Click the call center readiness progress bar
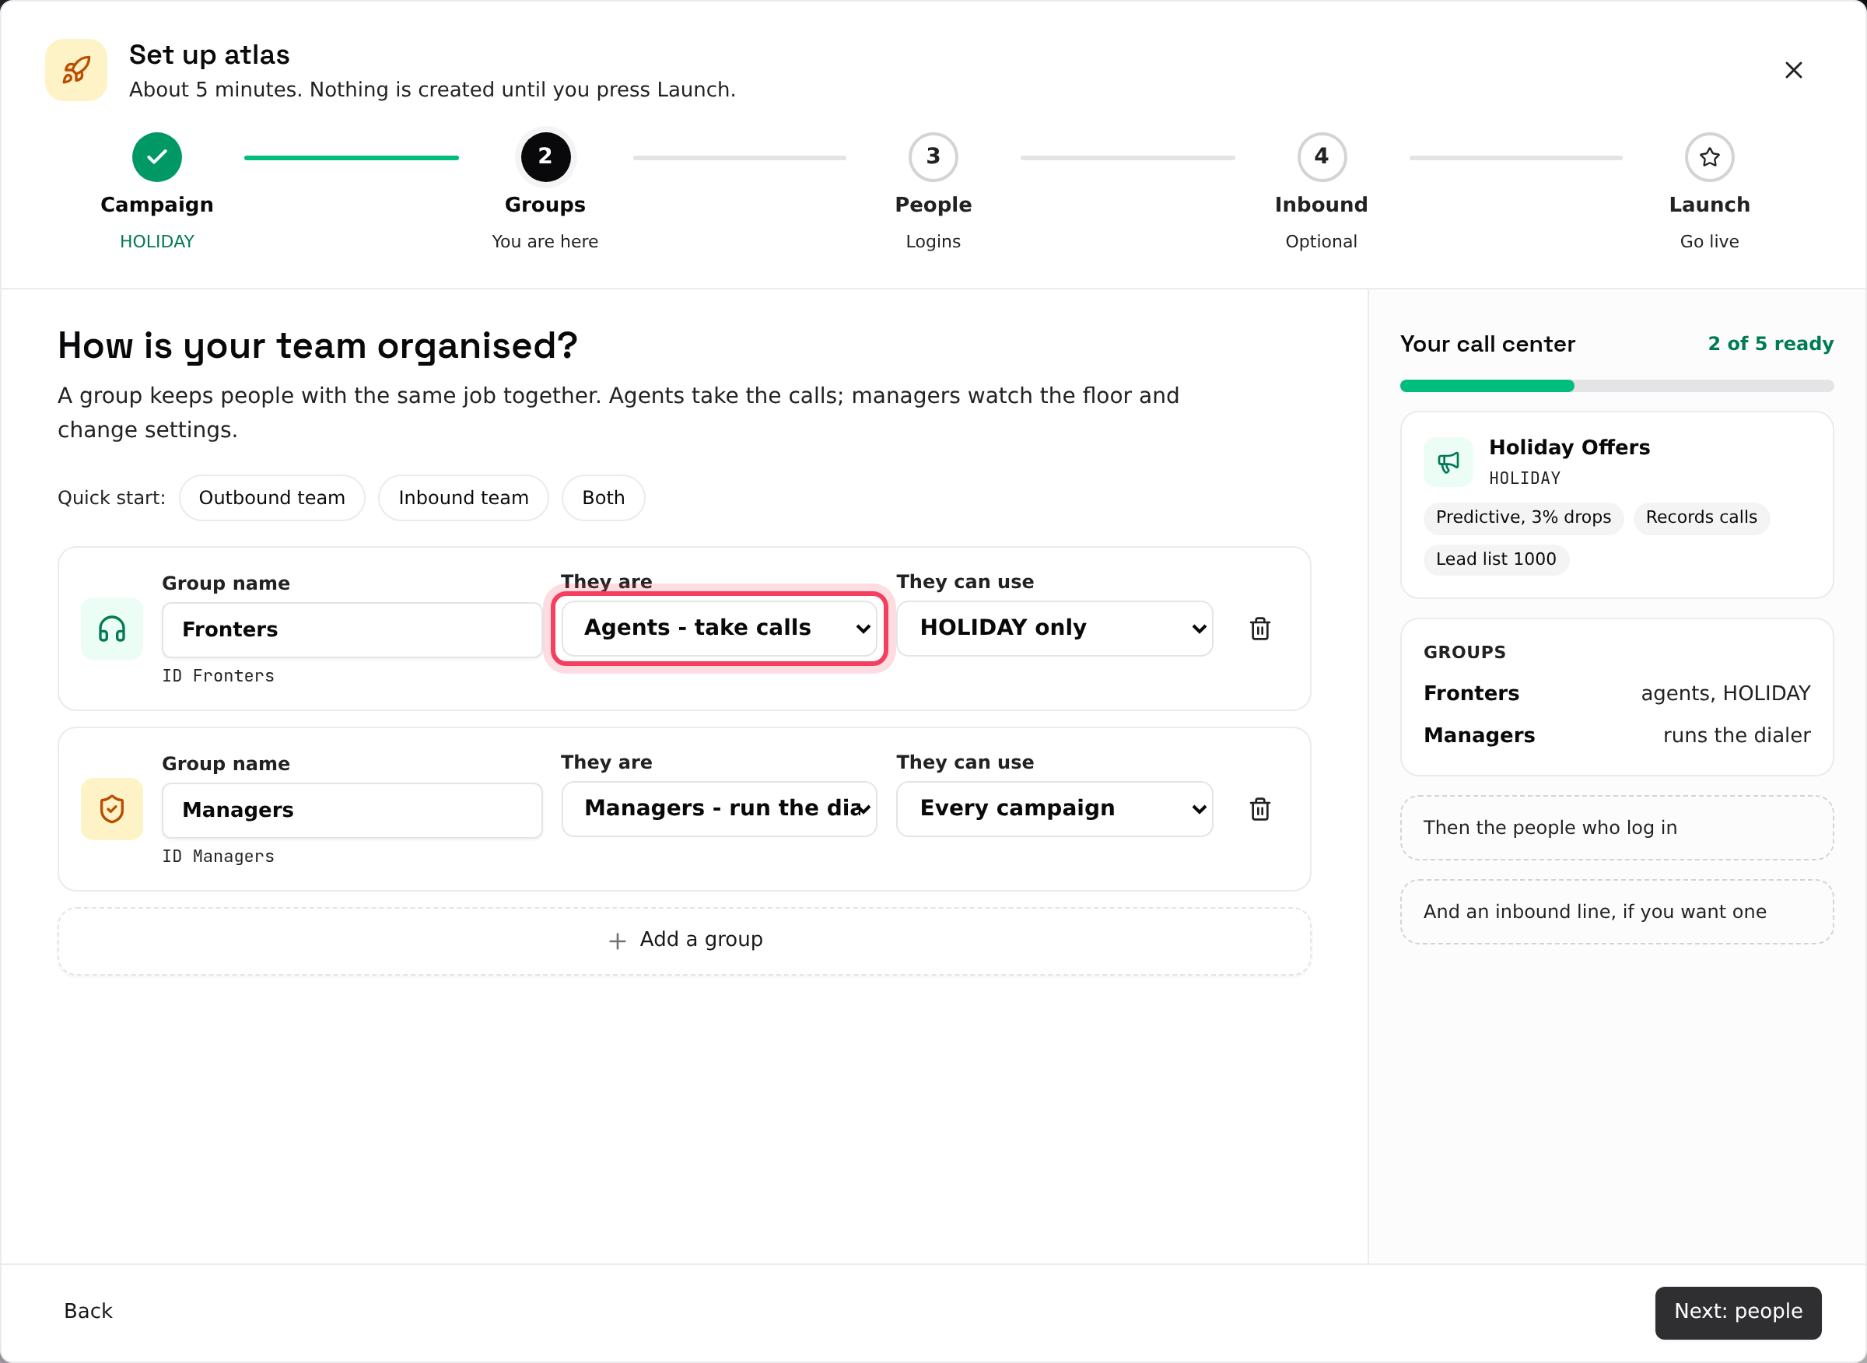The width and height of the screenshot is (1867, 1363). click(x=1617, y=386)
